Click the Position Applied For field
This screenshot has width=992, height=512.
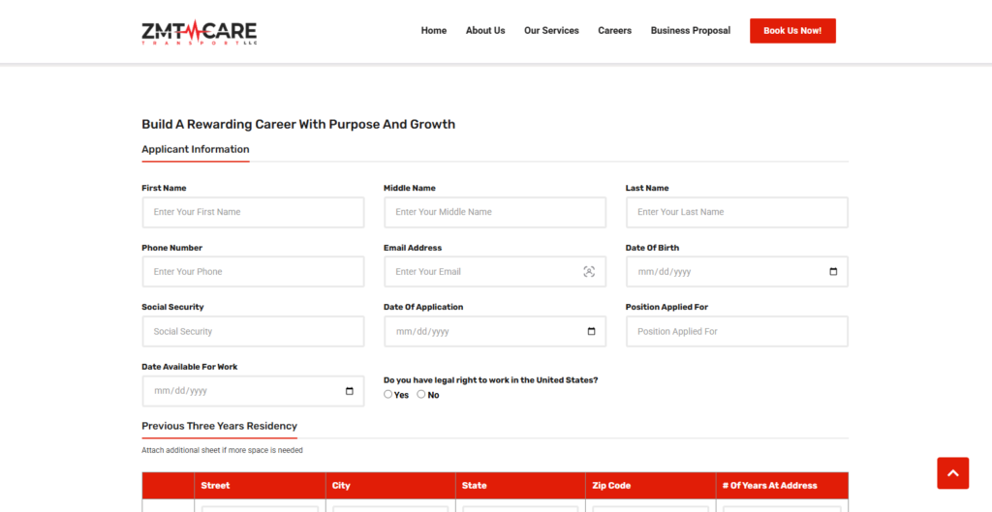736,332
